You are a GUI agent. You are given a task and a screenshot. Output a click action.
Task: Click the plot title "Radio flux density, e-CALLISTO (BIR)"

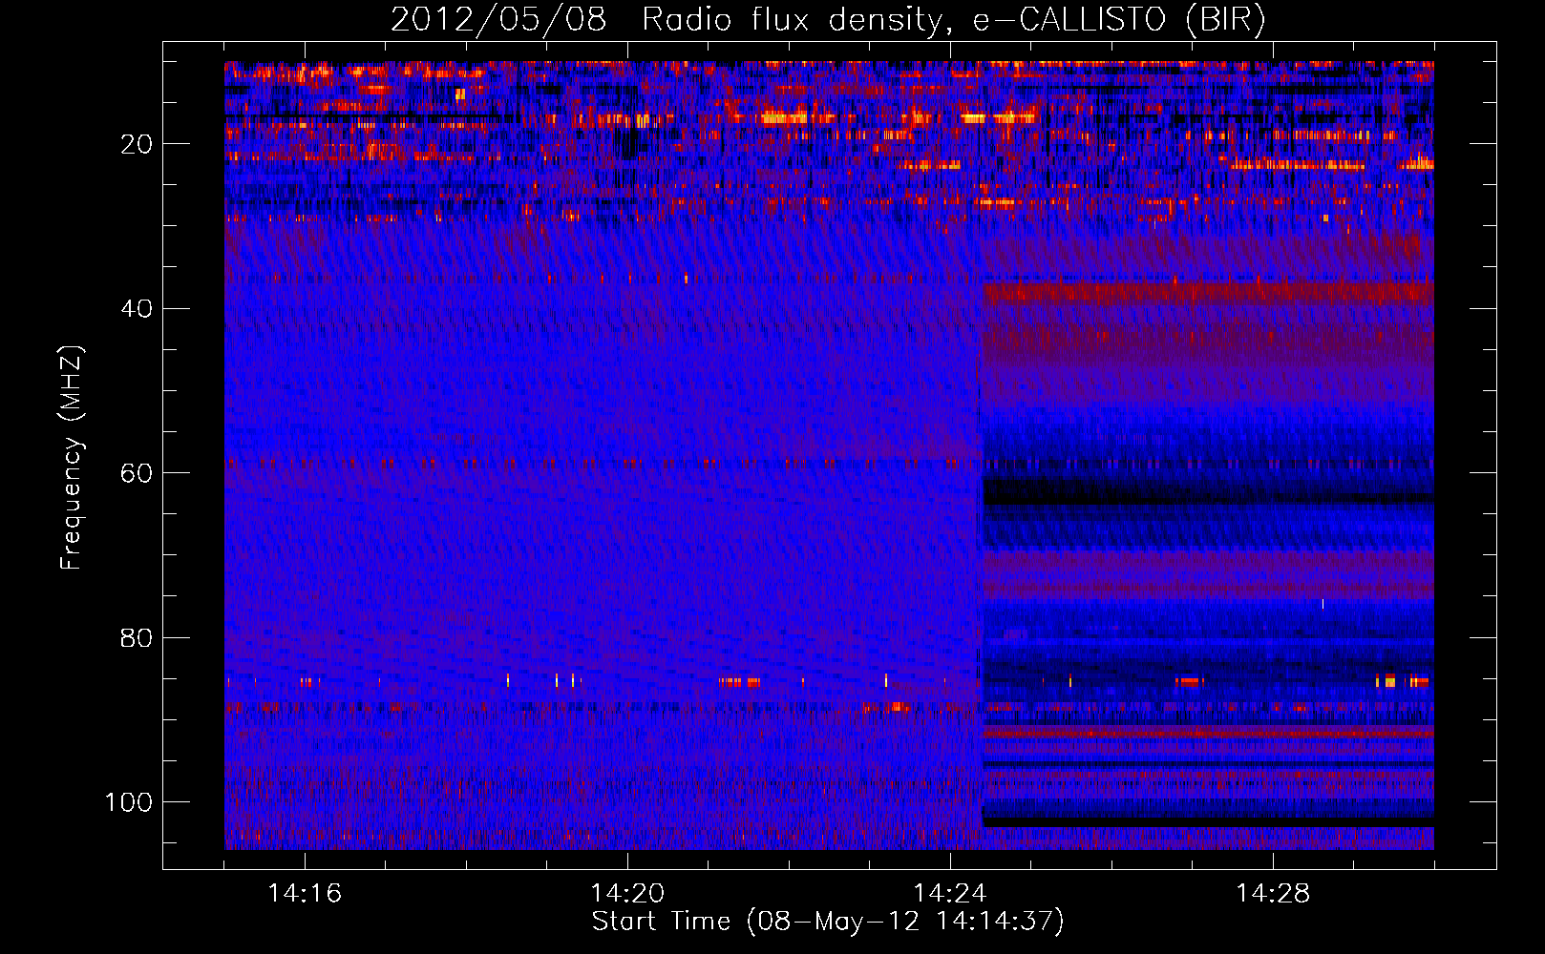953,20
